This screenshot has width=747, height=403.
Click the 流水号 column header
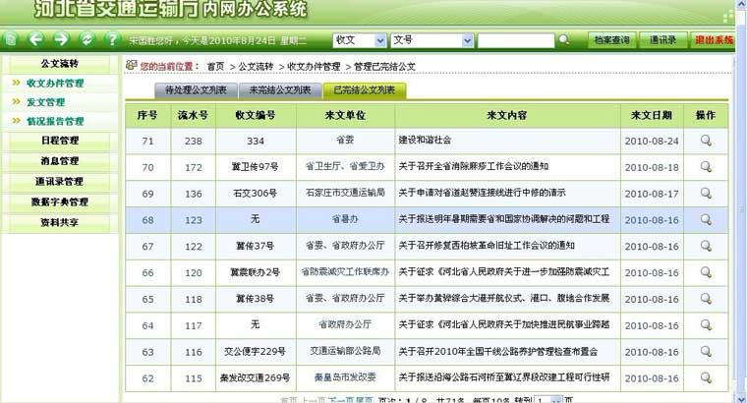pos(193,115)
